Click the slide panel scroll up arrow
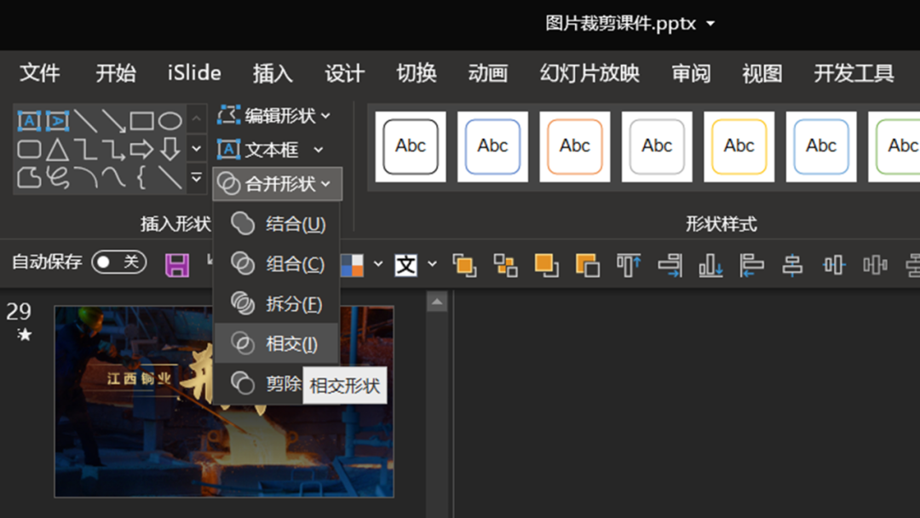Image resolution: width=920 pixels, height=518 pixels. click(436, 302)
